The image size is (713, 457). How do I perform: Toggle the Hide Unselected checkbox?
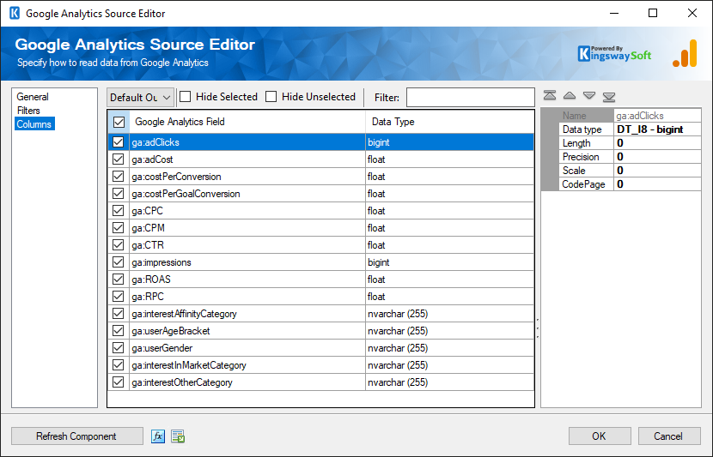(271, 97)
